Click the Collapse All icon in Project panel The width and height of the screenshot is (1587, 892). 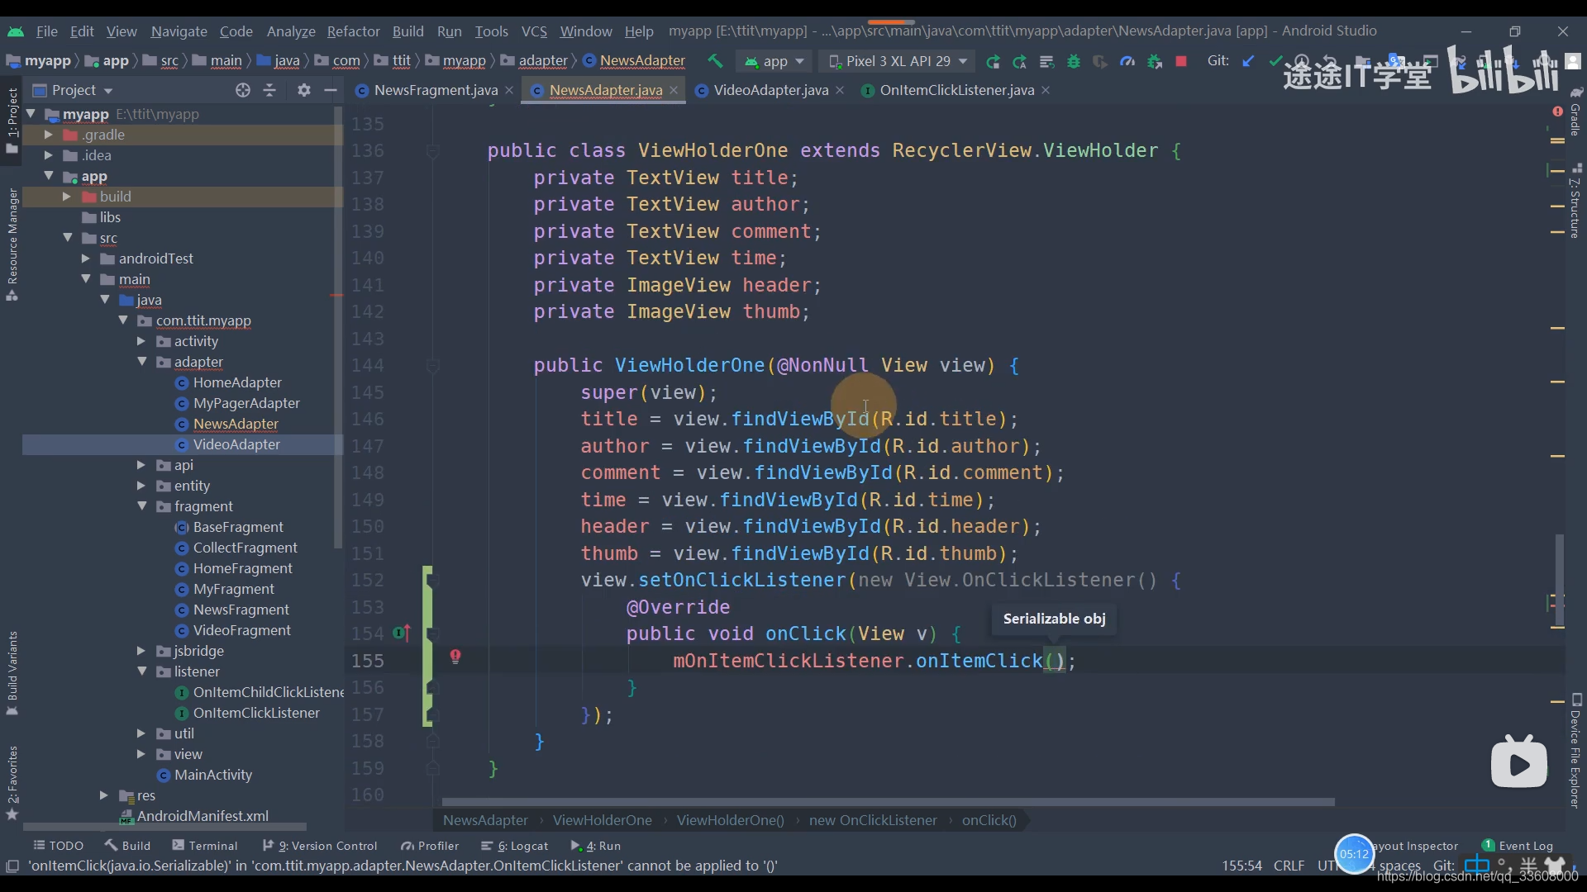pos(269,90)
